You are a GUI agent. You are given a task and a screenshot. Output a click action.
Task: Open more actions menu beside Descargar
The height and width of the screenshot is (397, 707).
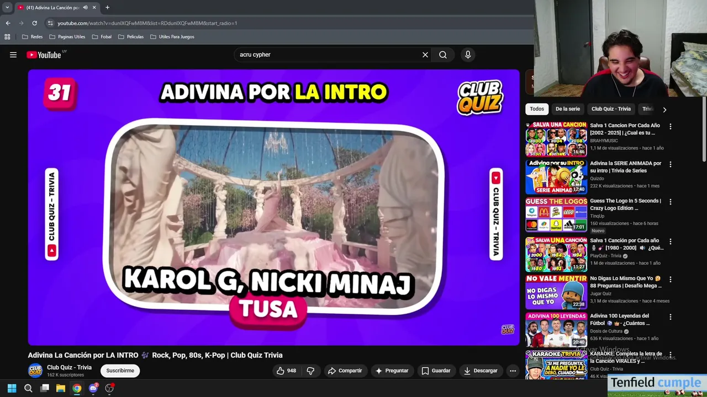click(x=513, y=371)
